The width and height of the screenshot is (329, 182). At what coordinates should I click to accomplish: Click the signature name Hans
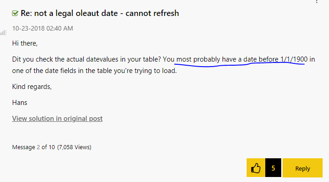click(20, 103)
